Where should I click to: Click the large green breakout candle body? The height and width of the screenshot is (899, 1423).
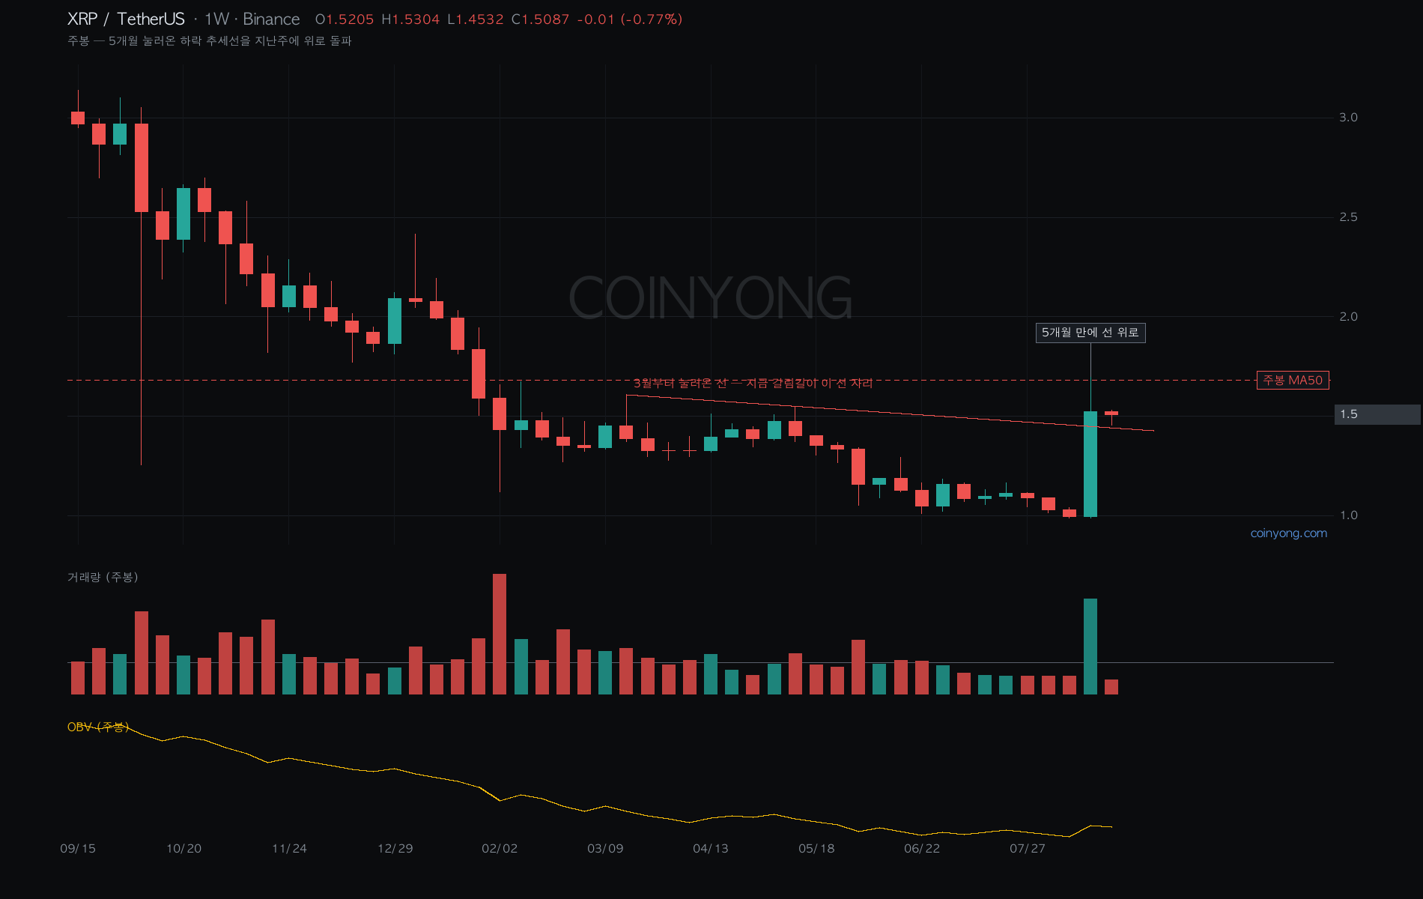[x=1090, y=464]
